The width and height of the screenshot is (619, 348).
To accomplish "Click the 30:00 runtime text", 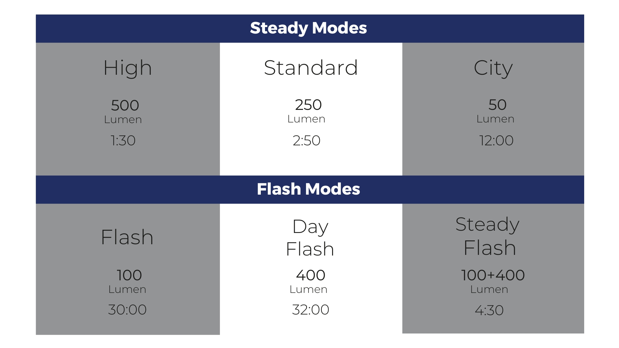I will (127, 310).
